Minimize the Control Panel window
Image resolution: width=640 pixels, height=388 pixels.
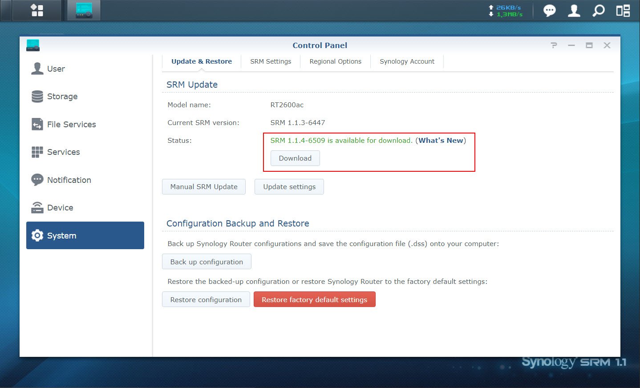(571, 45)
